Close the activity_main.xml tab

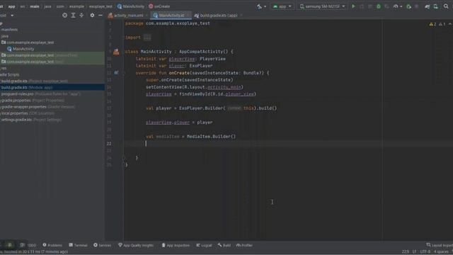147,16
